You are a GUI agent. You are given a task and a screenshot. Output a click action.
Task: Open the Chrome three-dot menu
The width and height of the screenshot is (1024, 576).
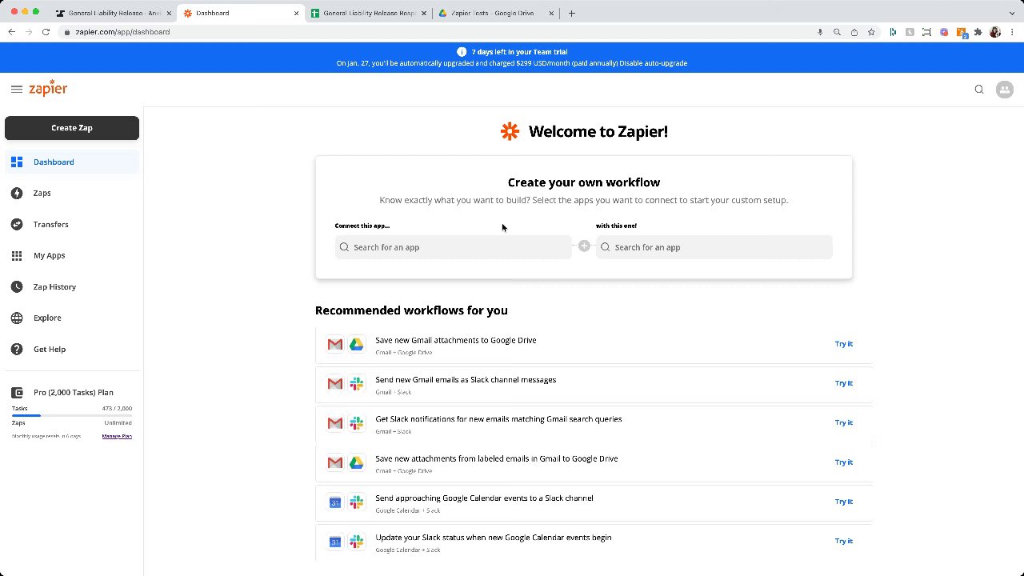1012,32
